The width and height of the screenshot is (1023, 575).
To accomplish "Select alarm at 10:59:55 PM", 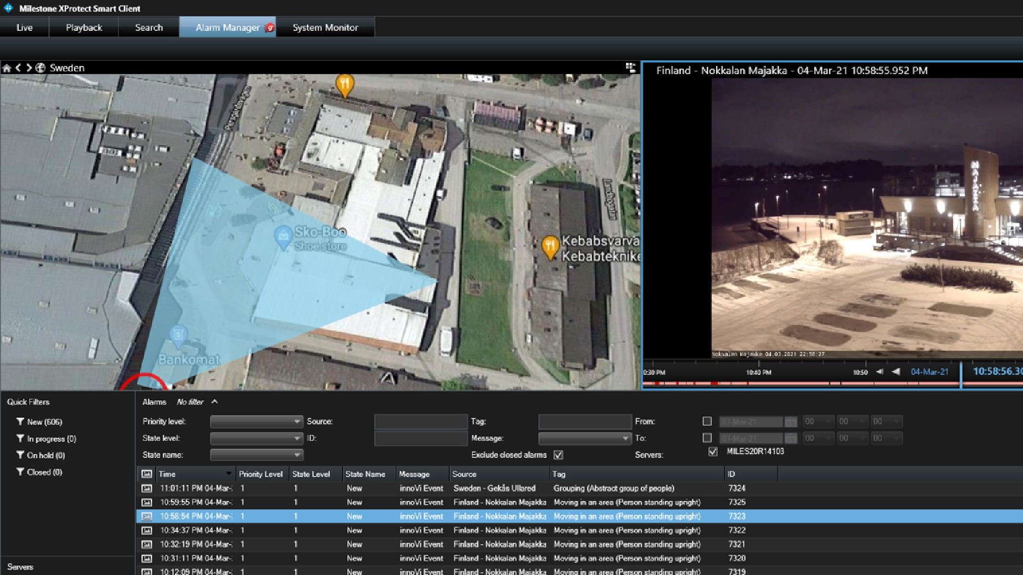I will 580,502.
